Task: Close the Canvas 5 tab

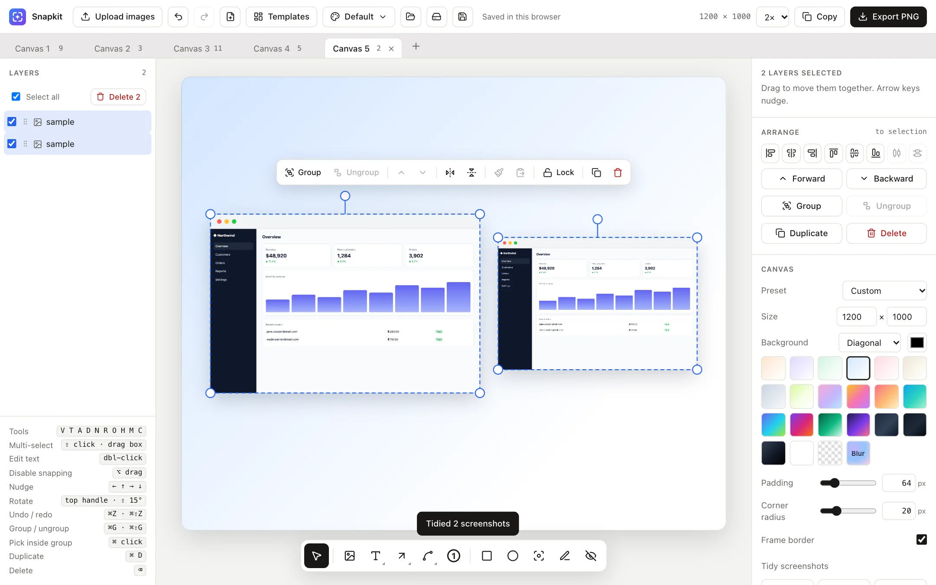Action: [391, 49]
